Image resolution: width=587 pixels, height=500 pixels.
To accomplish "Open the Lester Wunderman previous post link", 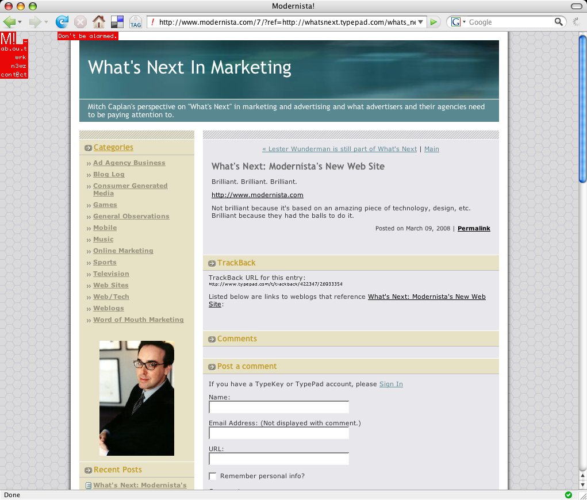I will pos(340,149).
